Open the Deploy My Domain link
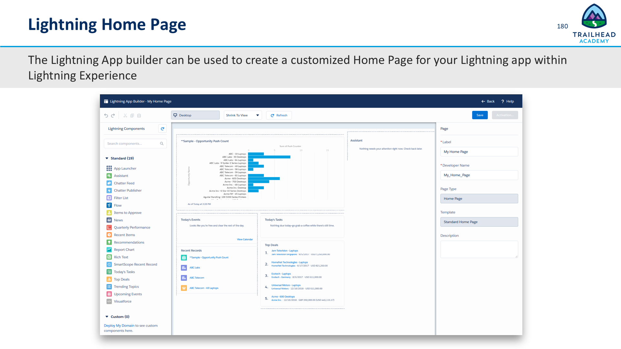 tap(119, 326)
